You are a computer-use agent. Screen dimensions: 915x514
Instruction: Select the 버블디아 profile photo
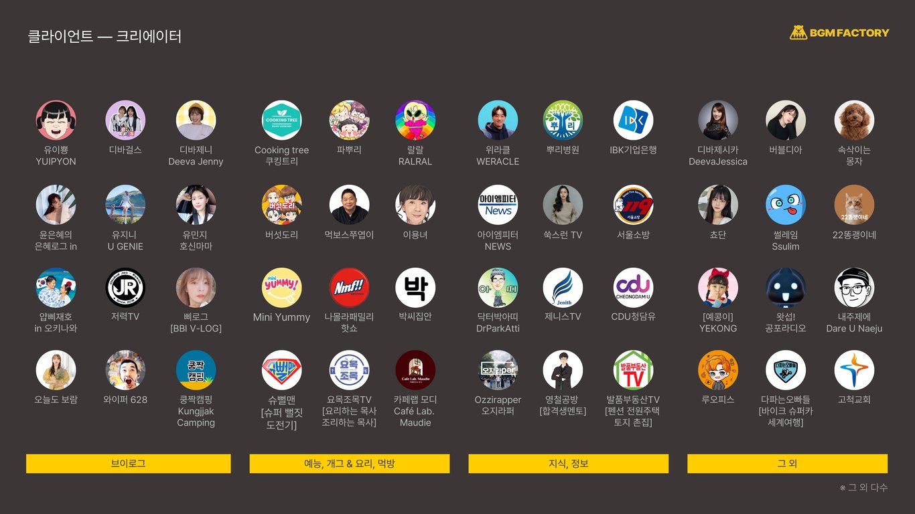786,120
